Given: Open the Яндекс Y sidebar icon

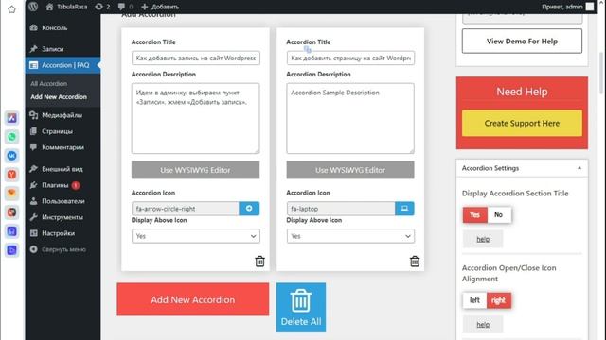Looking at the screenshot, I should [12, 175].
